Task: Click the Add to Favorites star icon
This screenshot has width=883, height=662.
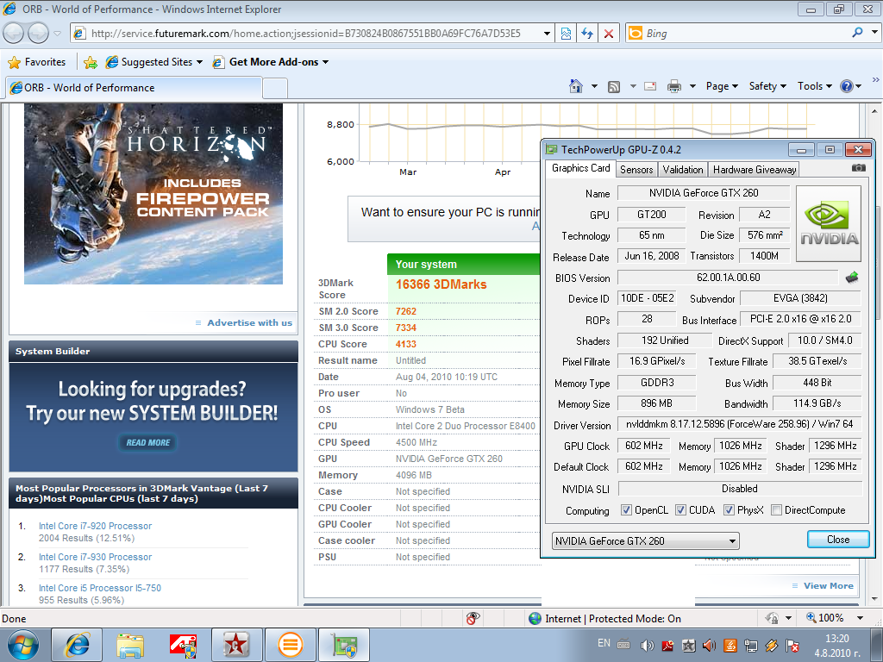Action: coord(90,62)
